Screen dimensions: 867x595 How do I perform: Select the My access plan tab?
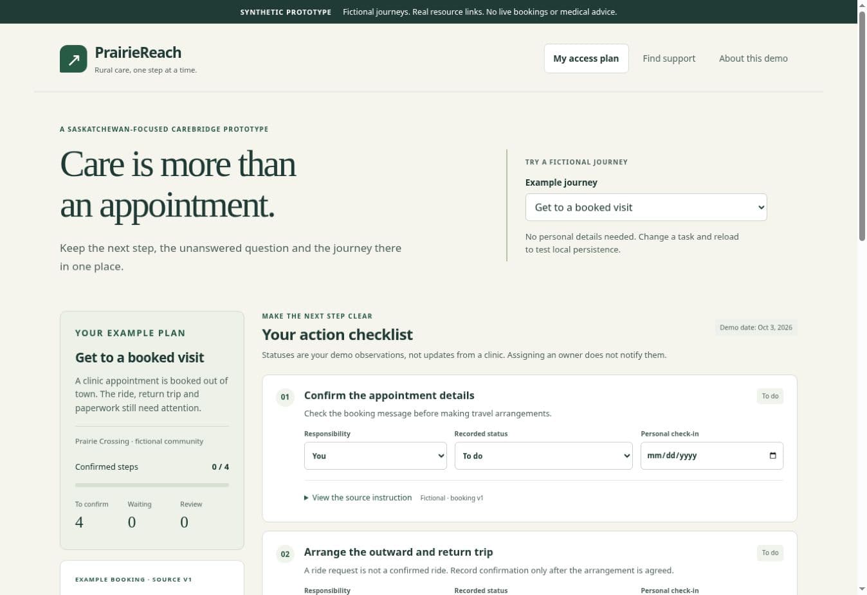tap(586, 58)
